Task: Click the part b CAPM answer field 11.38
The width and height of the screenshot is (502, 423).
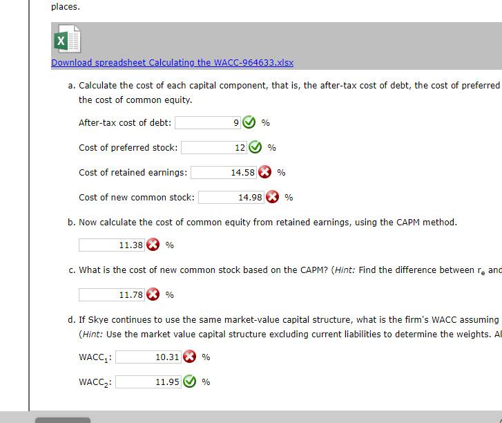Action: click(112, 245)
